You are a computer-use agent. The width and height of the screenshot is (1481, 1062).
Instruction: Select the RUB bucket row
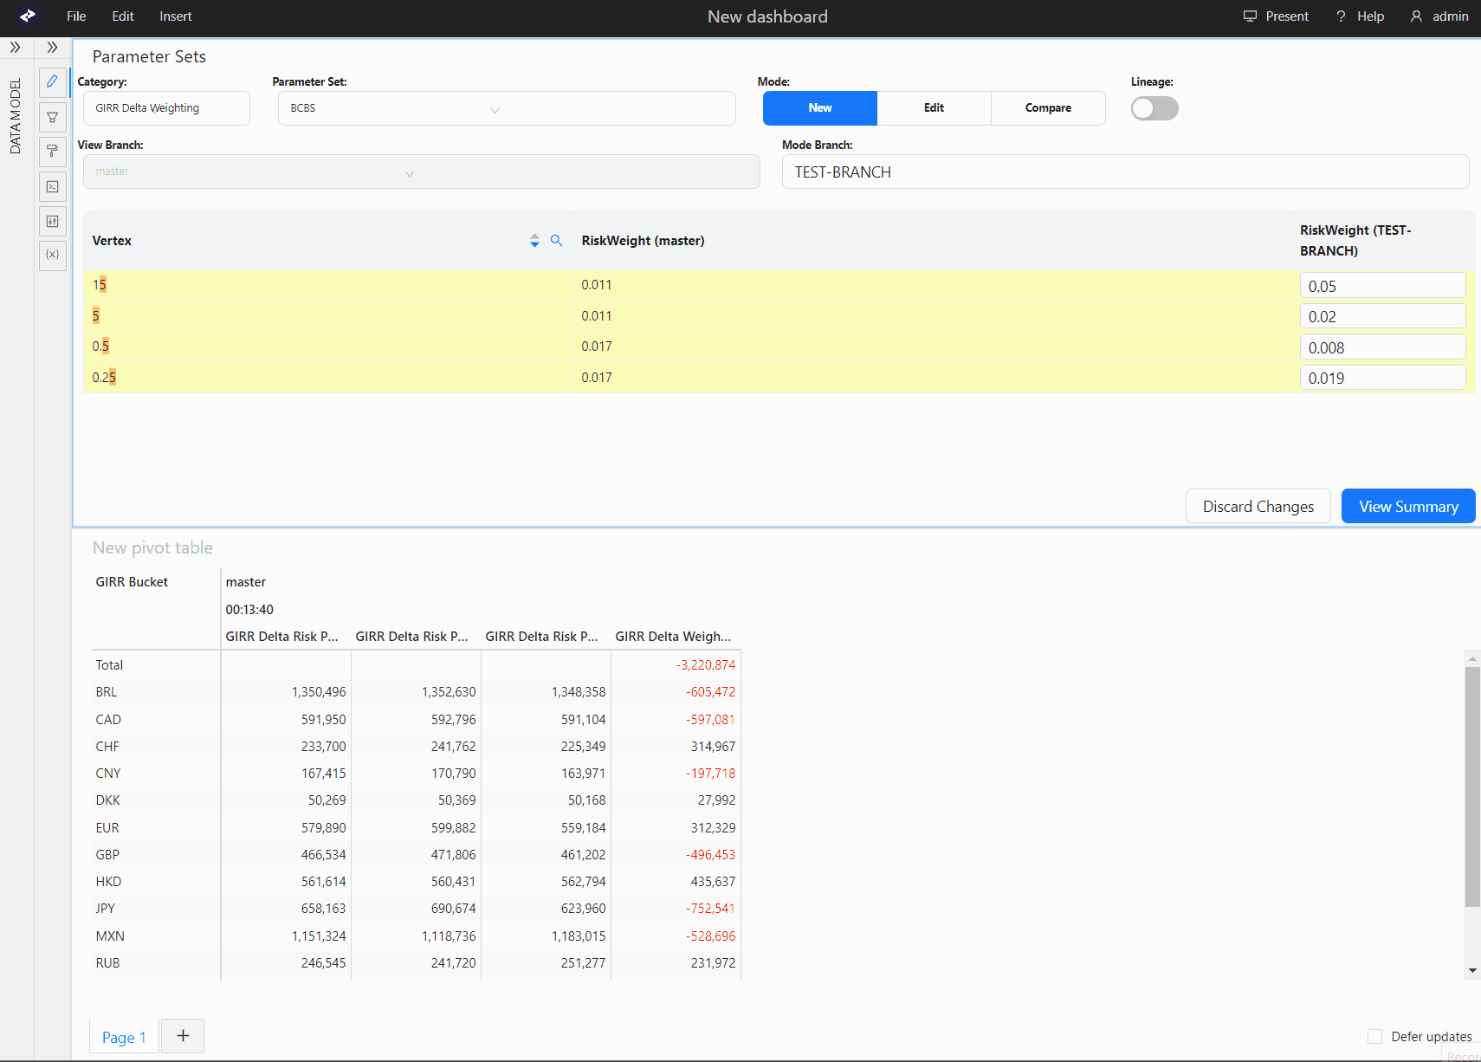point(416,963)
